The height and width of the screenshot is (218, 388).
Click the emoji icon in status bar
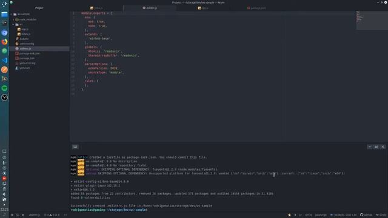(x=289, y=215)
